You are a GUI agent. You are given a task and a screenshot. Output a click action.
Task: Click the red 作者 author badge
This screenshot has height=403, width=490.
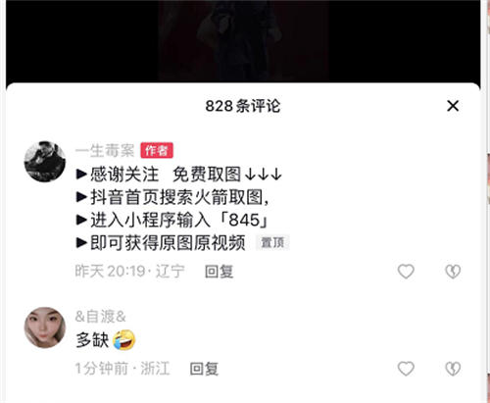[x=157, y=150]
